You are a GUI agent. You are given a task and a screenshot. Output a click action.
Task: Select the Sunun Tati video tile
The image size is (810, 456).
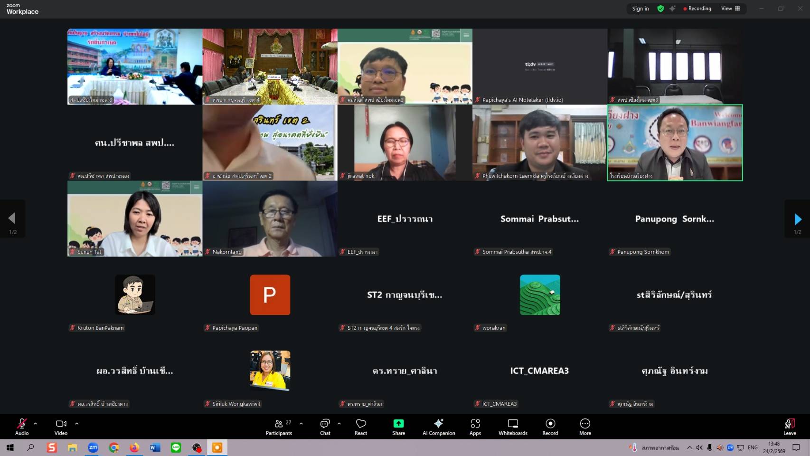(x=135, y=218)
